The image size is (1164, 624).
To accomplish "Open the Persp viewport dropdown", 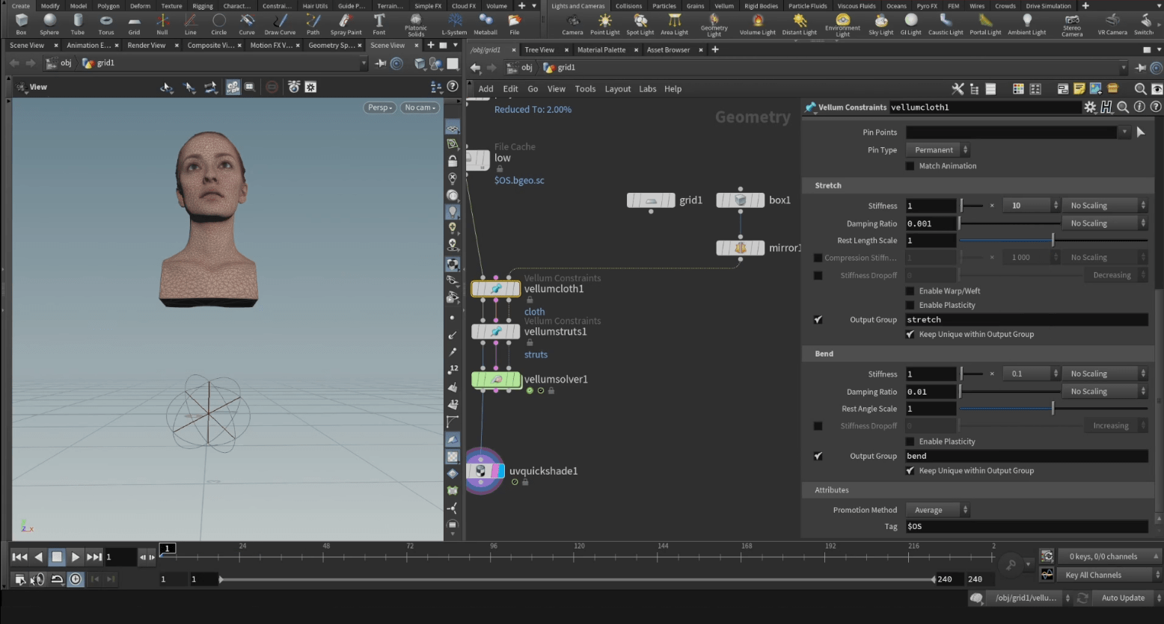I will coord(379,107).
